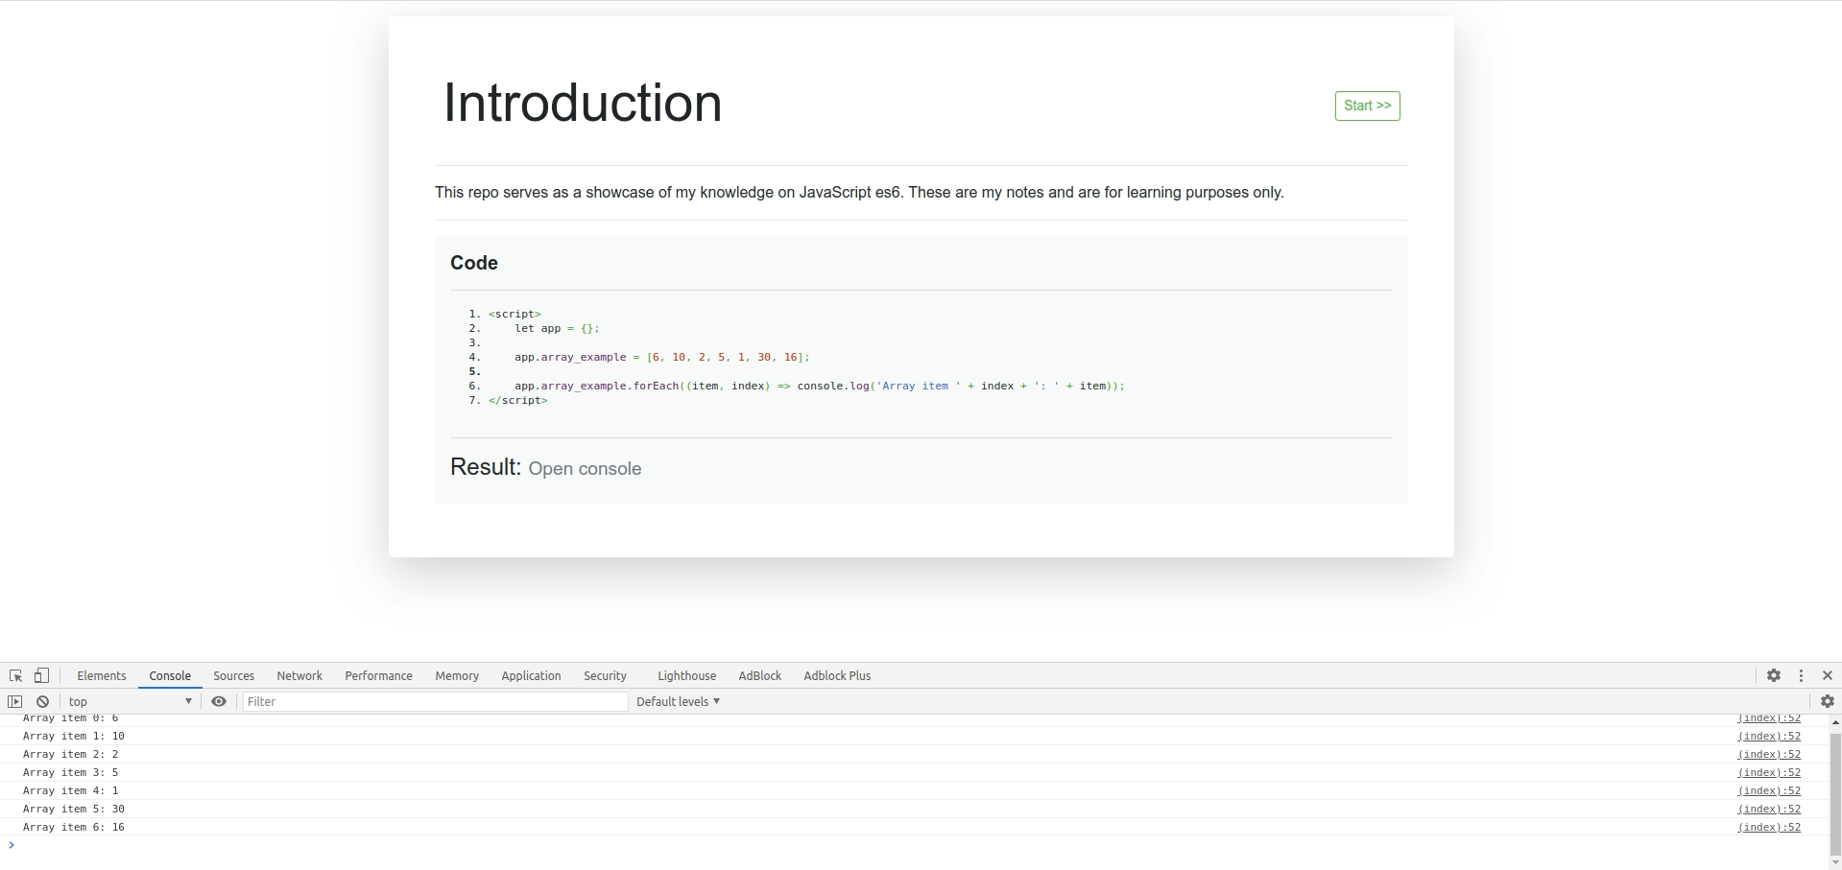
Task: Toggle the device toolbar icon
Action: point(41,676)
